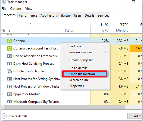143x121 pixels.
Task: Choose Go to details in context menu
Action: pyautogui.click(x=78, y=68)
